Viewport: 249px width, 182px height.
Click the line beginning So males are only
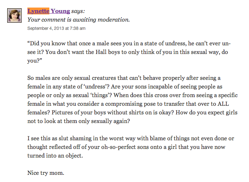[124, 78]
